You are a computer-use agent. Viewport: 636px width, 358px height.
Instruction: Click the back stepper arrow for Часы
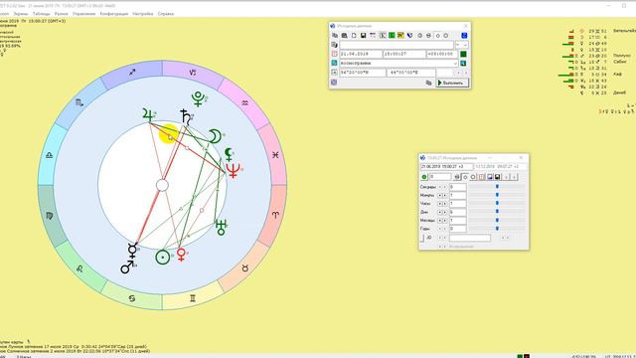[x=439, y=203]
